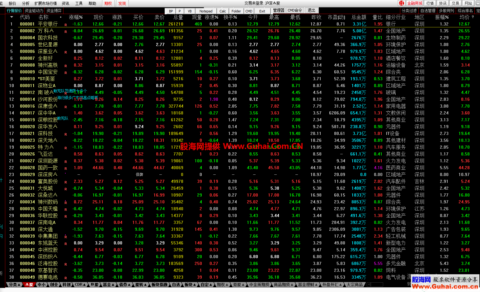480x292 pixels.
Task: Switch to the 资金驱动力 tab
Action: pos(34,11)
